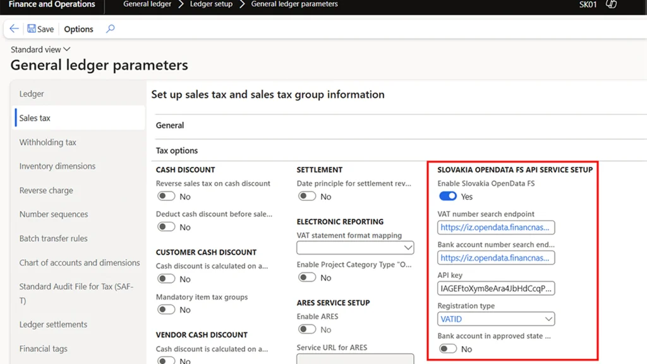Toggle Bank account in approved state
Viewport: 647px width, 364px height.
click(x=448, y=349)
